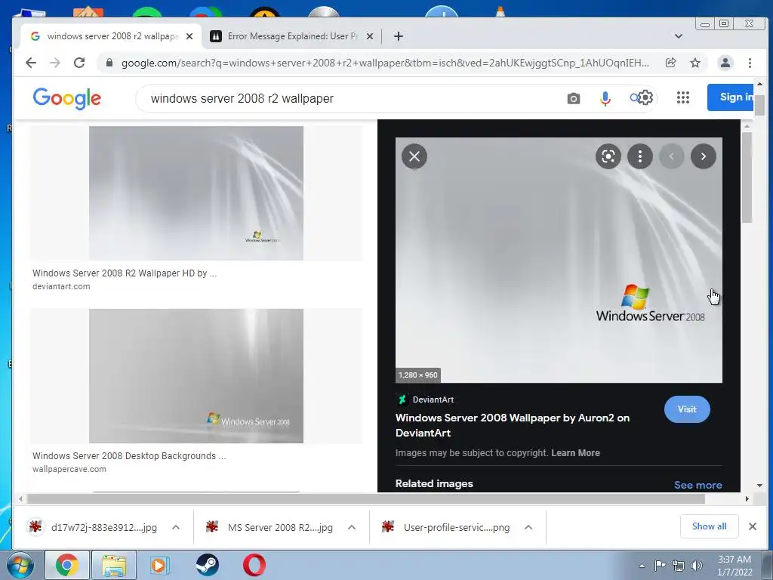This screenshot has width=773, height=580.
Task: Expand options for User-profile-servic download
Action: point(528,527)
